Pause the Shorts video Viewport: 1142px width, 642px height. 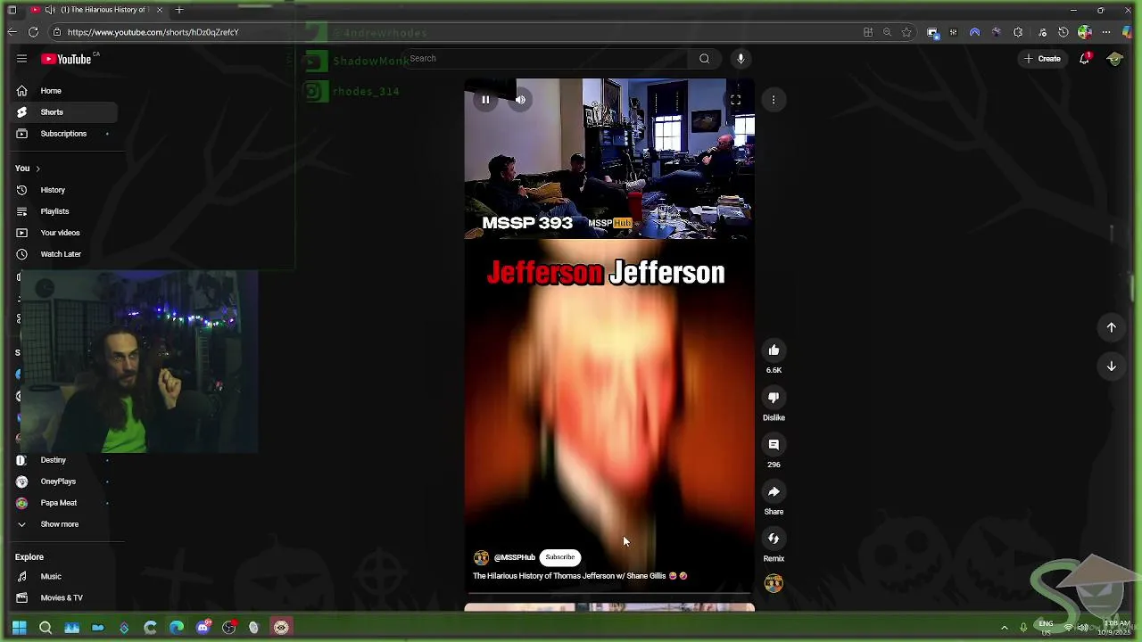[485, 100]
